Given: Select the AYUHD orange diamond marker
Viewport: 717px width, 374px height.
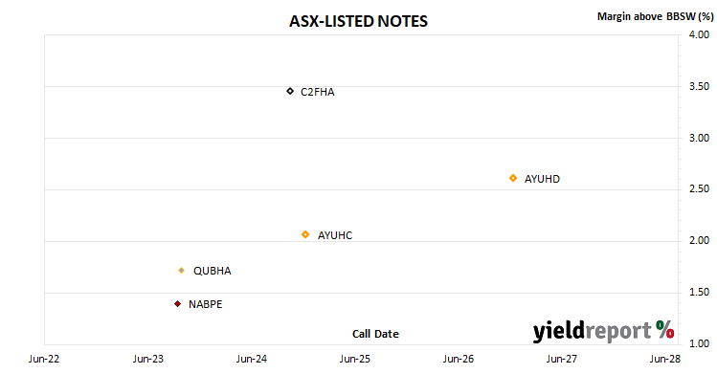Looking at the screenshot, I should coord(513,178).
